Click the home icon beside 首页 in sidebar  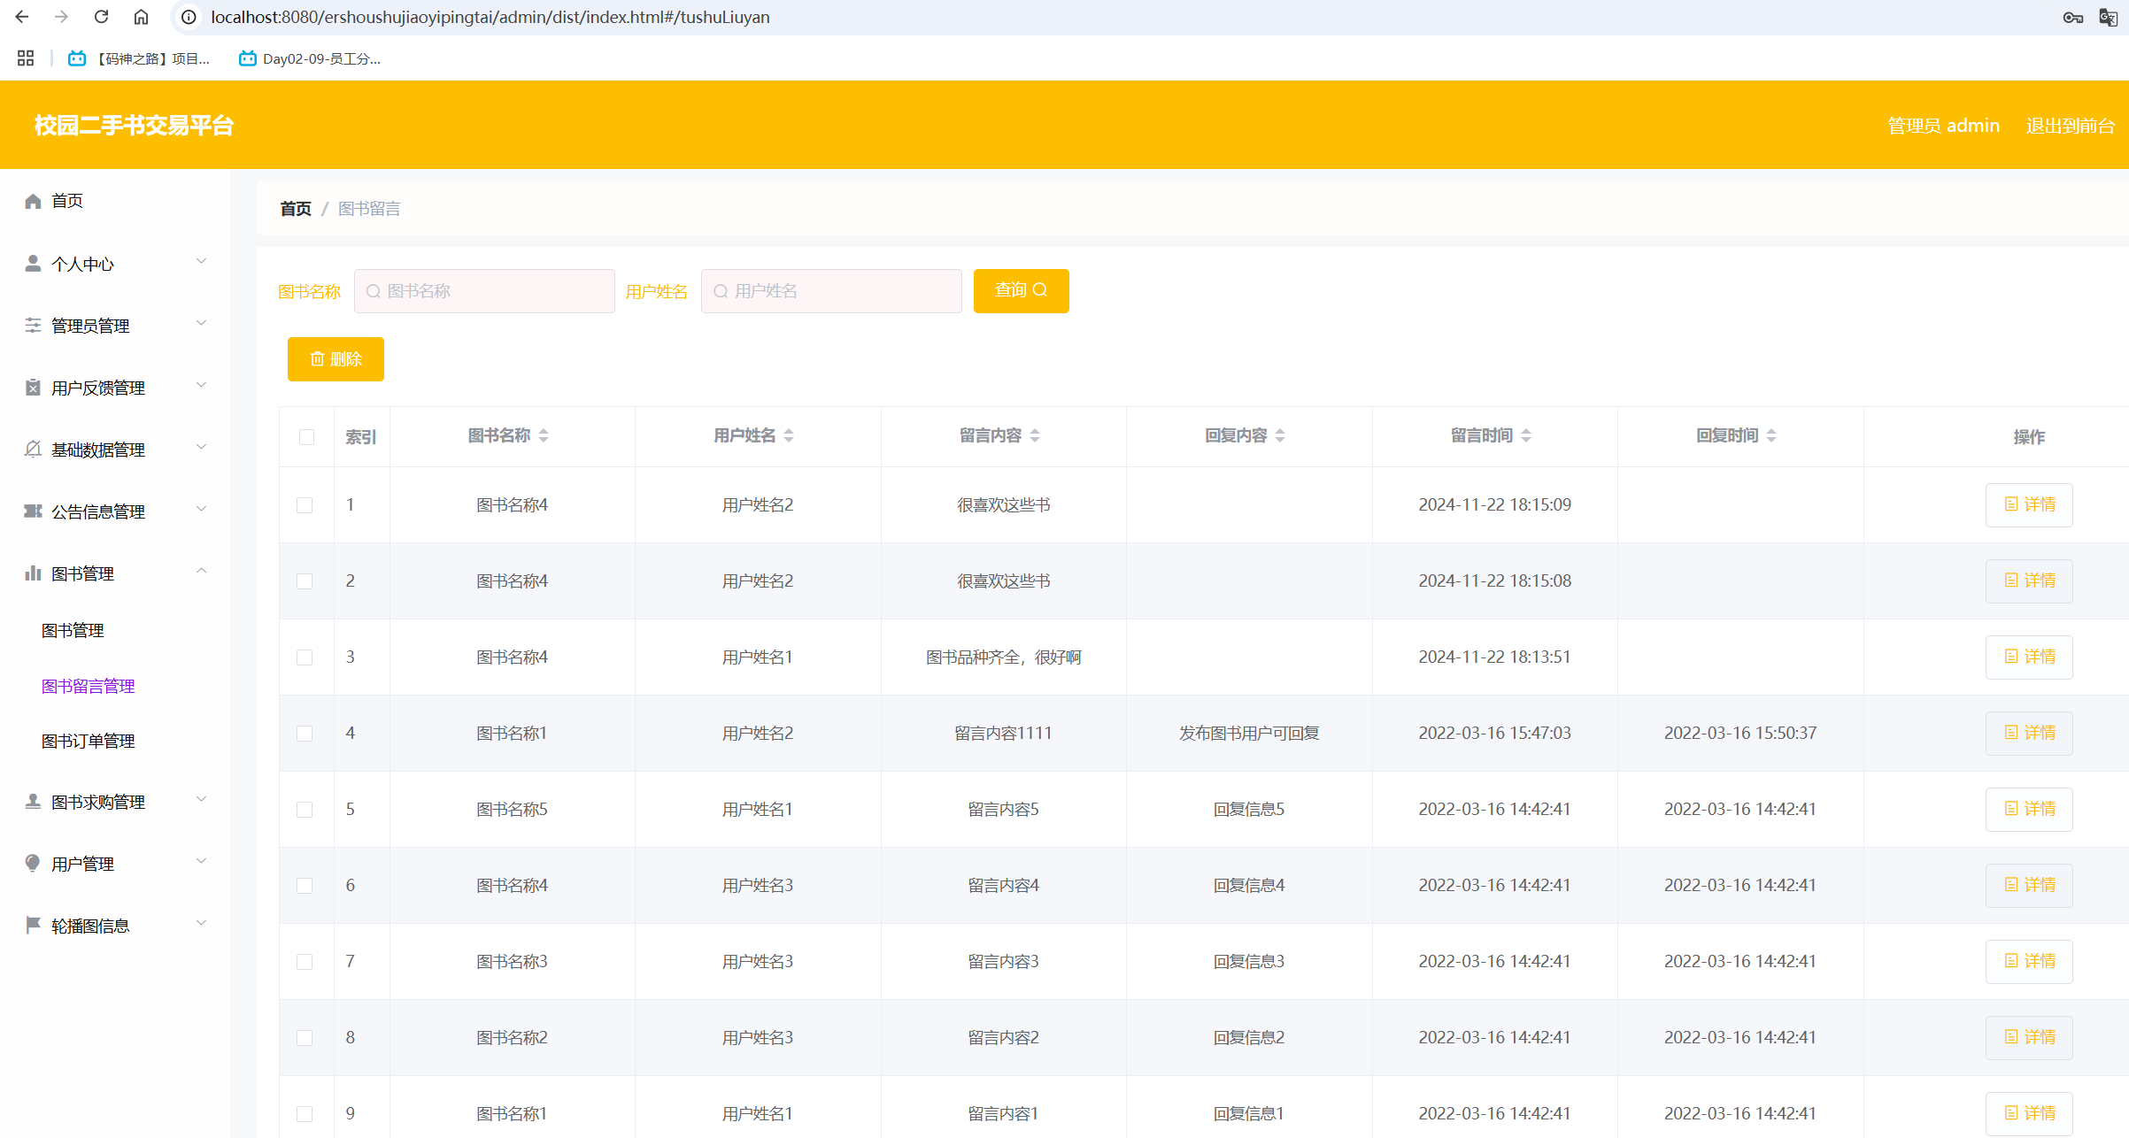point(33,201)
